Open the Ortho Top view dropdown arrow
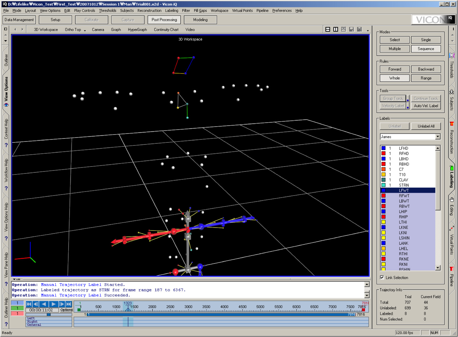This screenshot has height=337, width=458. point(85,30)
